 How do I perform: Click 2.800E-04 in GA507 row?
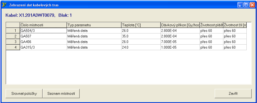(180, 36)
